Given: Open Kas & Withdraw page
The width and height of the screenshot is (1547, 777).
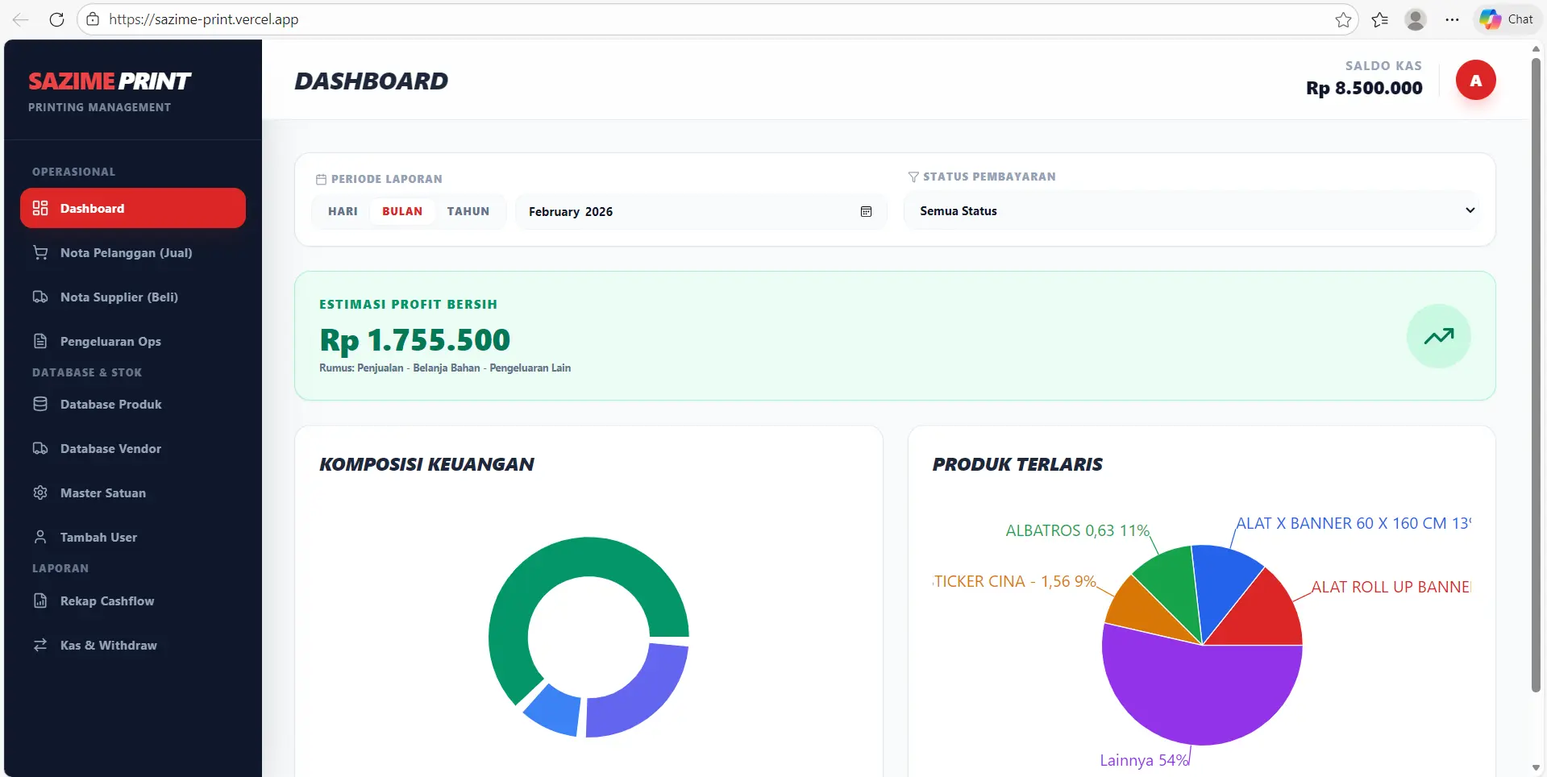Looking at the screenshot, I should tap(108, 646).
